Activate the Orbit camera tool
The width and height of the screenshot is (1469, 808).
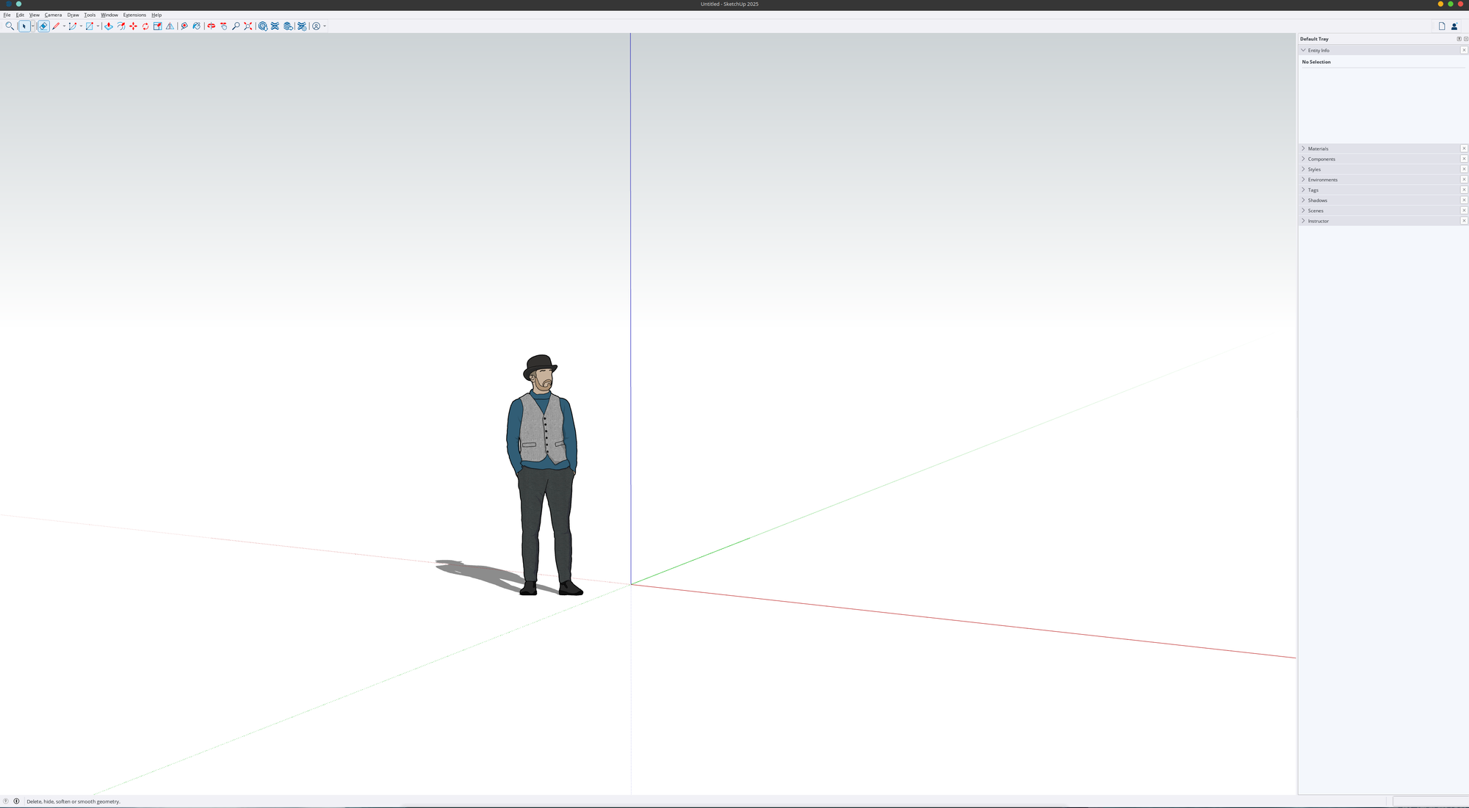click(211, 26)
